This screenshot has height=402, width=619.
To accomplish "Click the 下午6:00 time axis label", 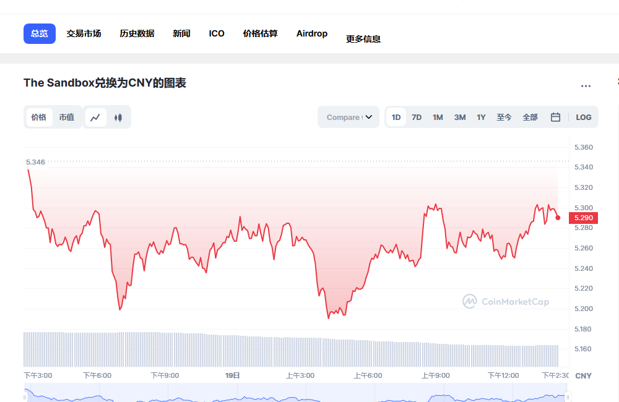I will [x=97, y=375].
